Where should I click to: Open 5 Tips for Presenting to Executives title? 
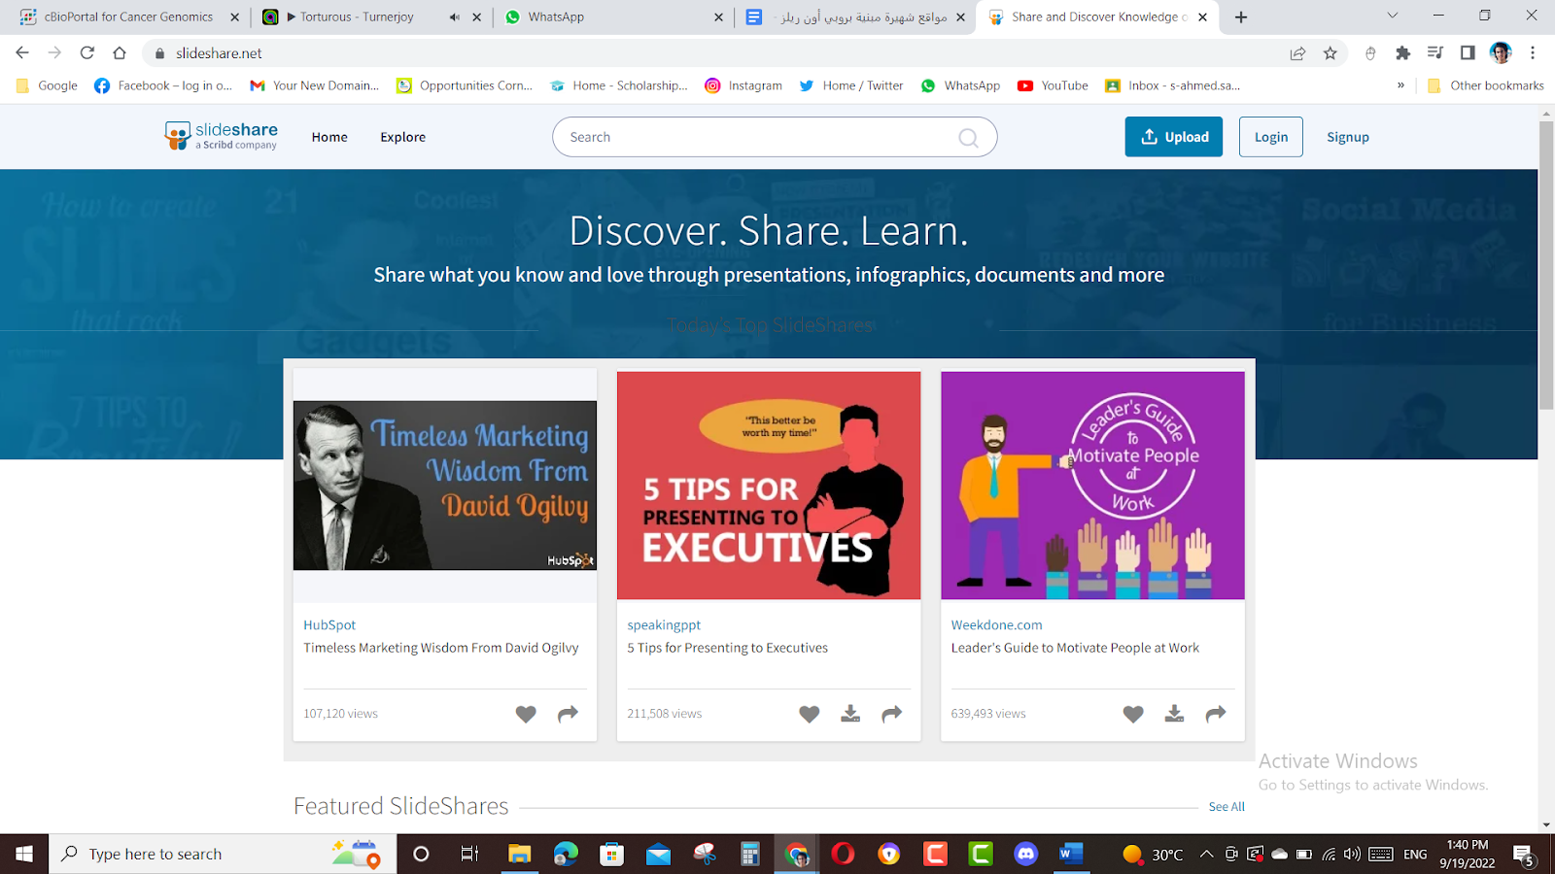[x=727, y=648]
